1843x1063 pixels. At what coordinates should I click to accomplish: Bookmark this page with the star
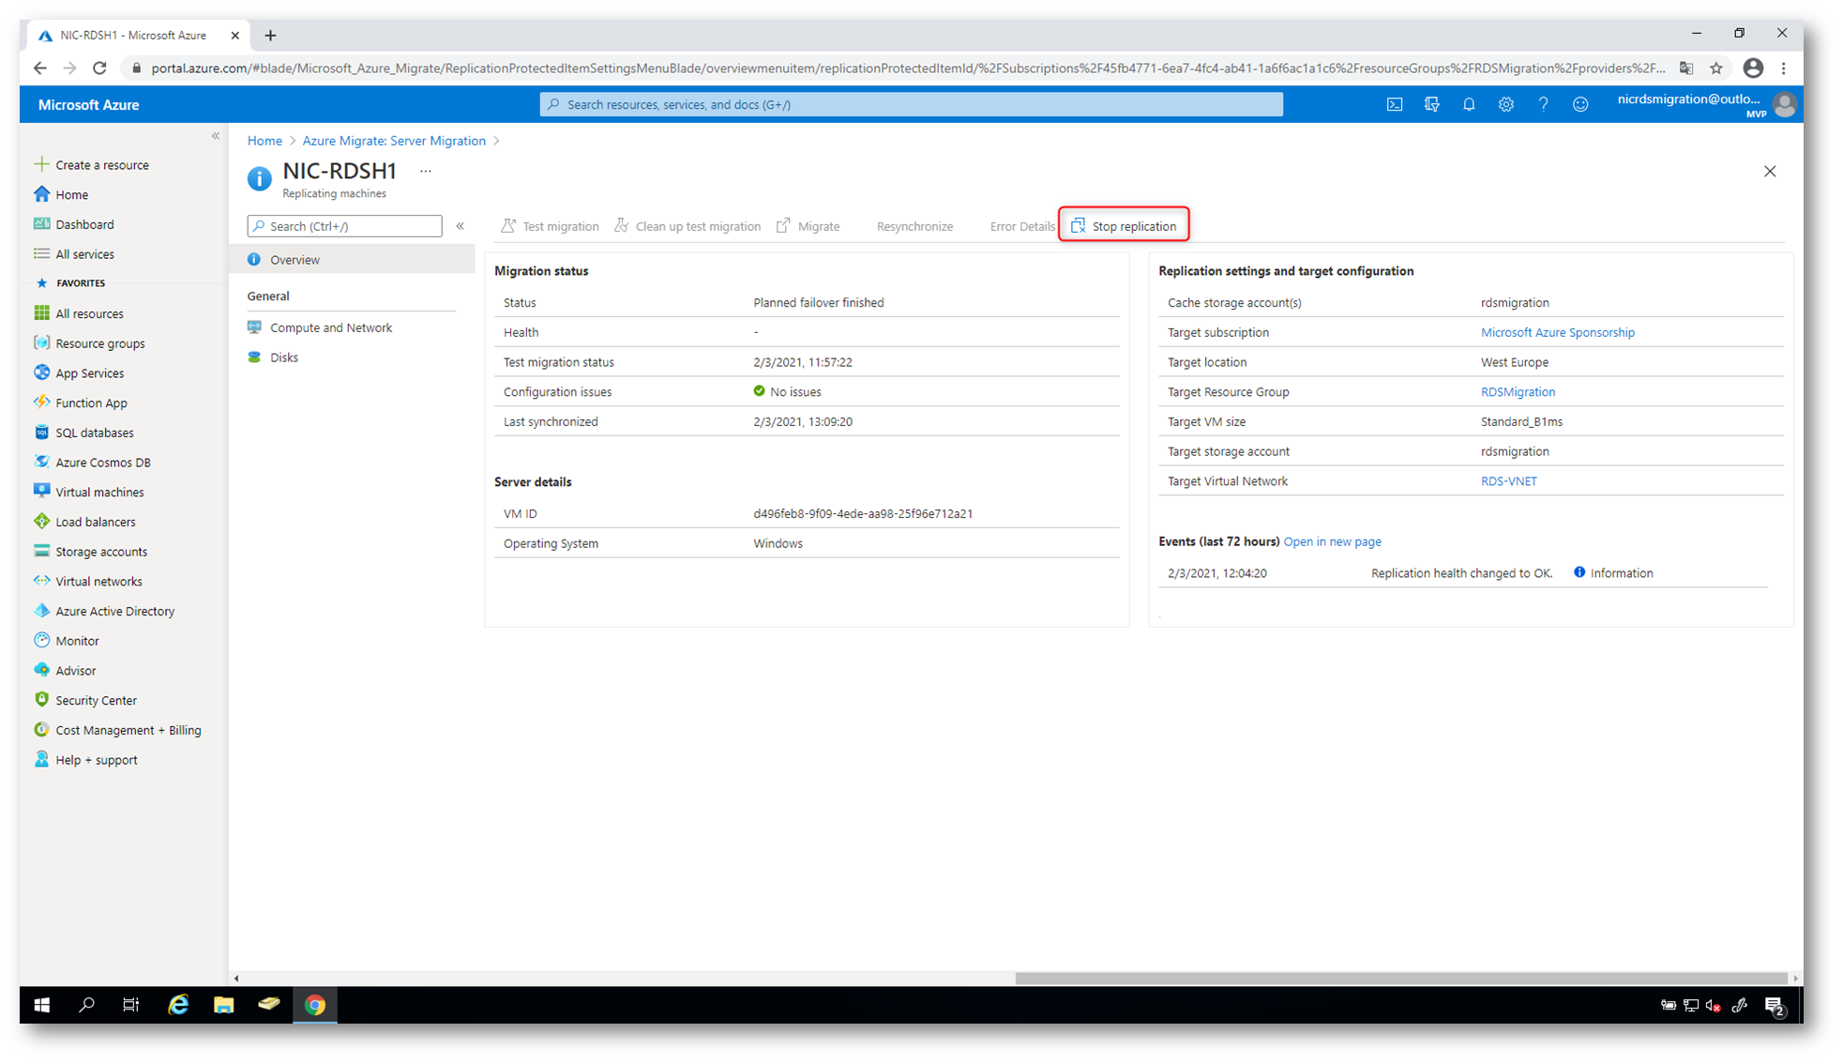tap(1716, 68)
